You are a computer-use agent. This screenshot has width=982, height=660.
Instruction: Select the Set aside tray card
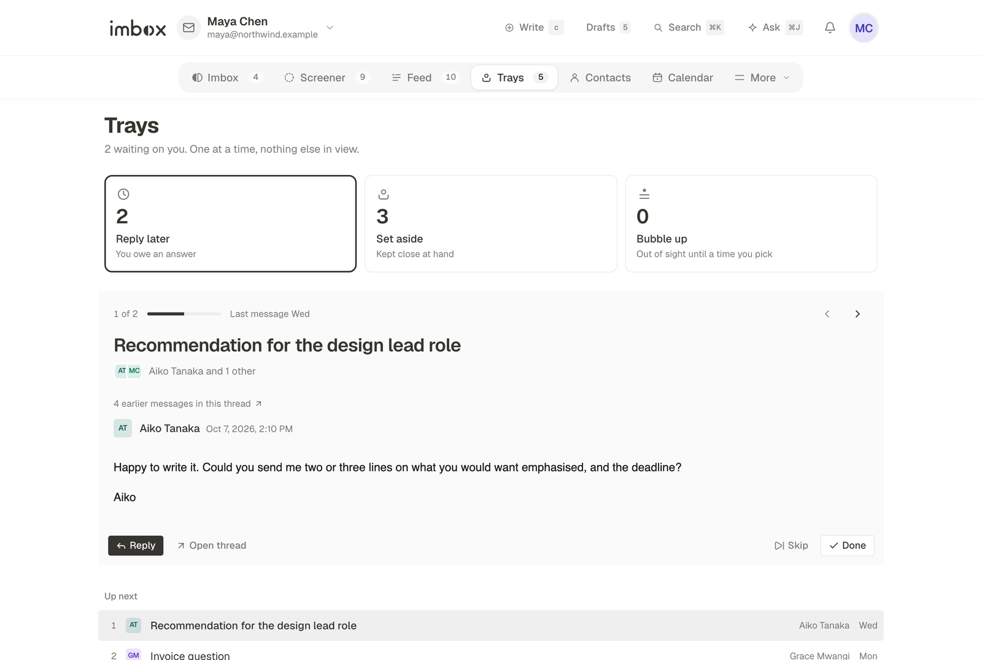[490, 223]
